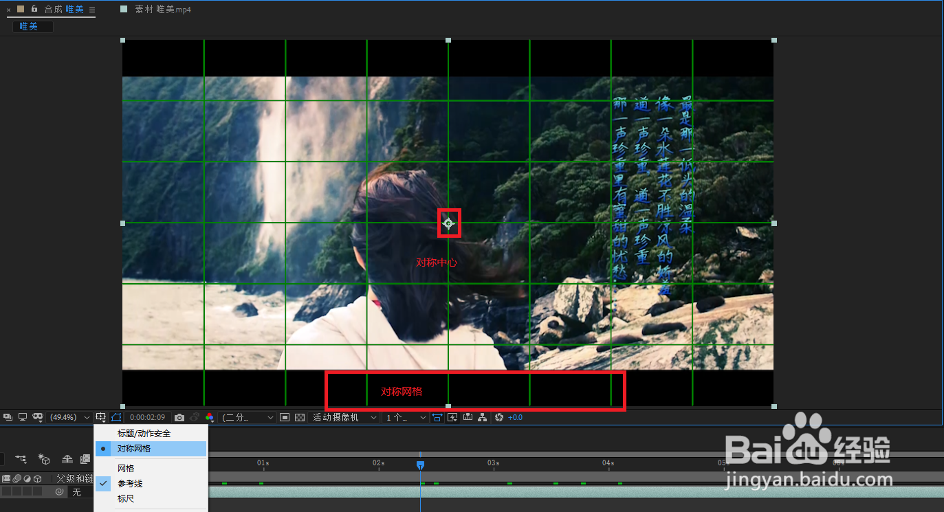Select 标尺 in the popup menu
The image size is (944, 512).
(151, 498)
